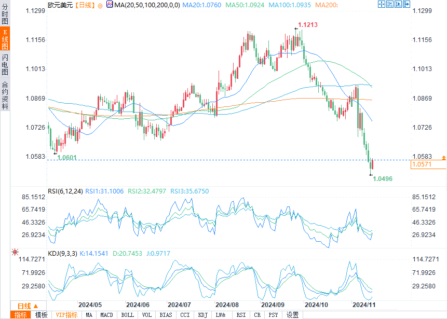Click the MA indicator chart icon

pos(110,4)
